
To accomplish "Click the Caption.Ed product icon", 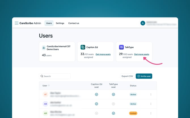I will pos(83,47).
